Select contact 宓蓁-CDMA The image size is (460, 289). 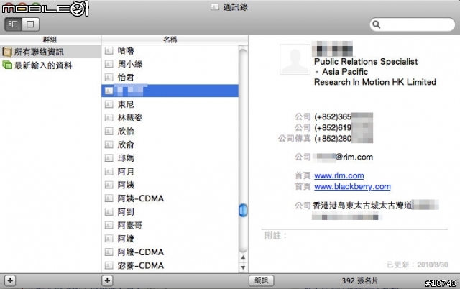(x=170, y=265)
